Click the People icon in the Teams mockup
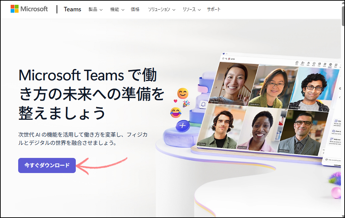This screenshot has height=218, width=345. 302,64
